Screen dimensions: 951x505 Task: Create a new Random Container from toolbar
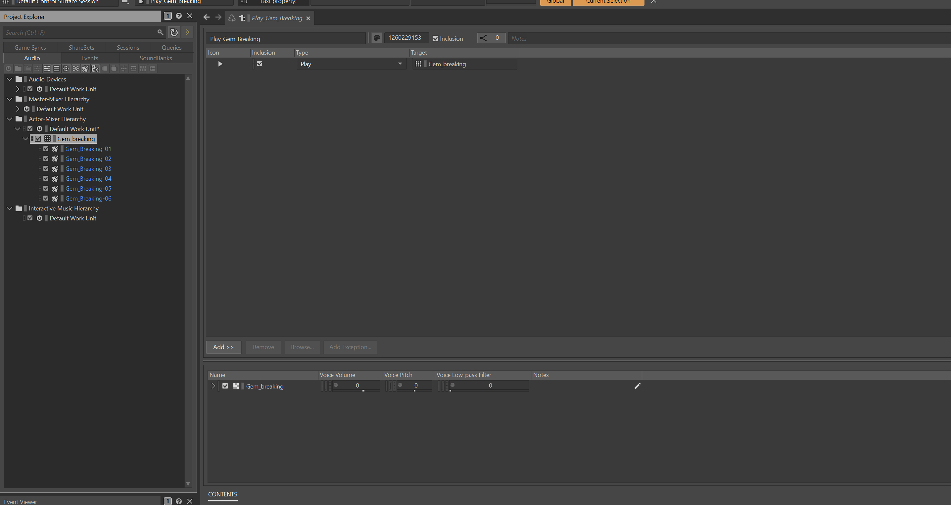(x=47, y=69)
